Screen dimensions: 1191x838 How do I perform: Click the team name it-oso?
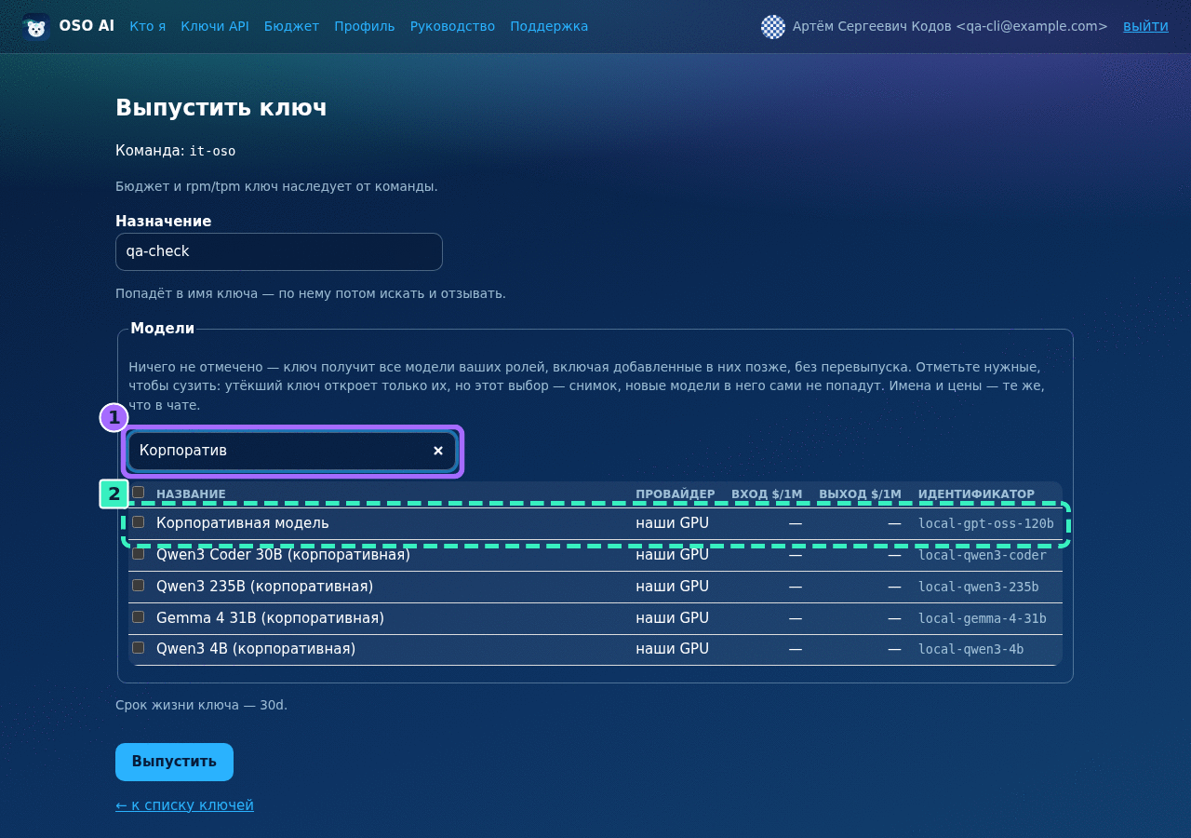213,151
